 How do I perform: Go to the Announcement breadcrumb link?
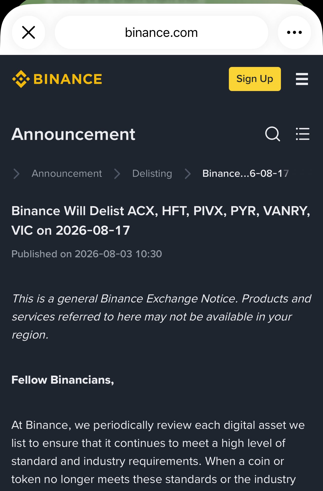[67, 174]
